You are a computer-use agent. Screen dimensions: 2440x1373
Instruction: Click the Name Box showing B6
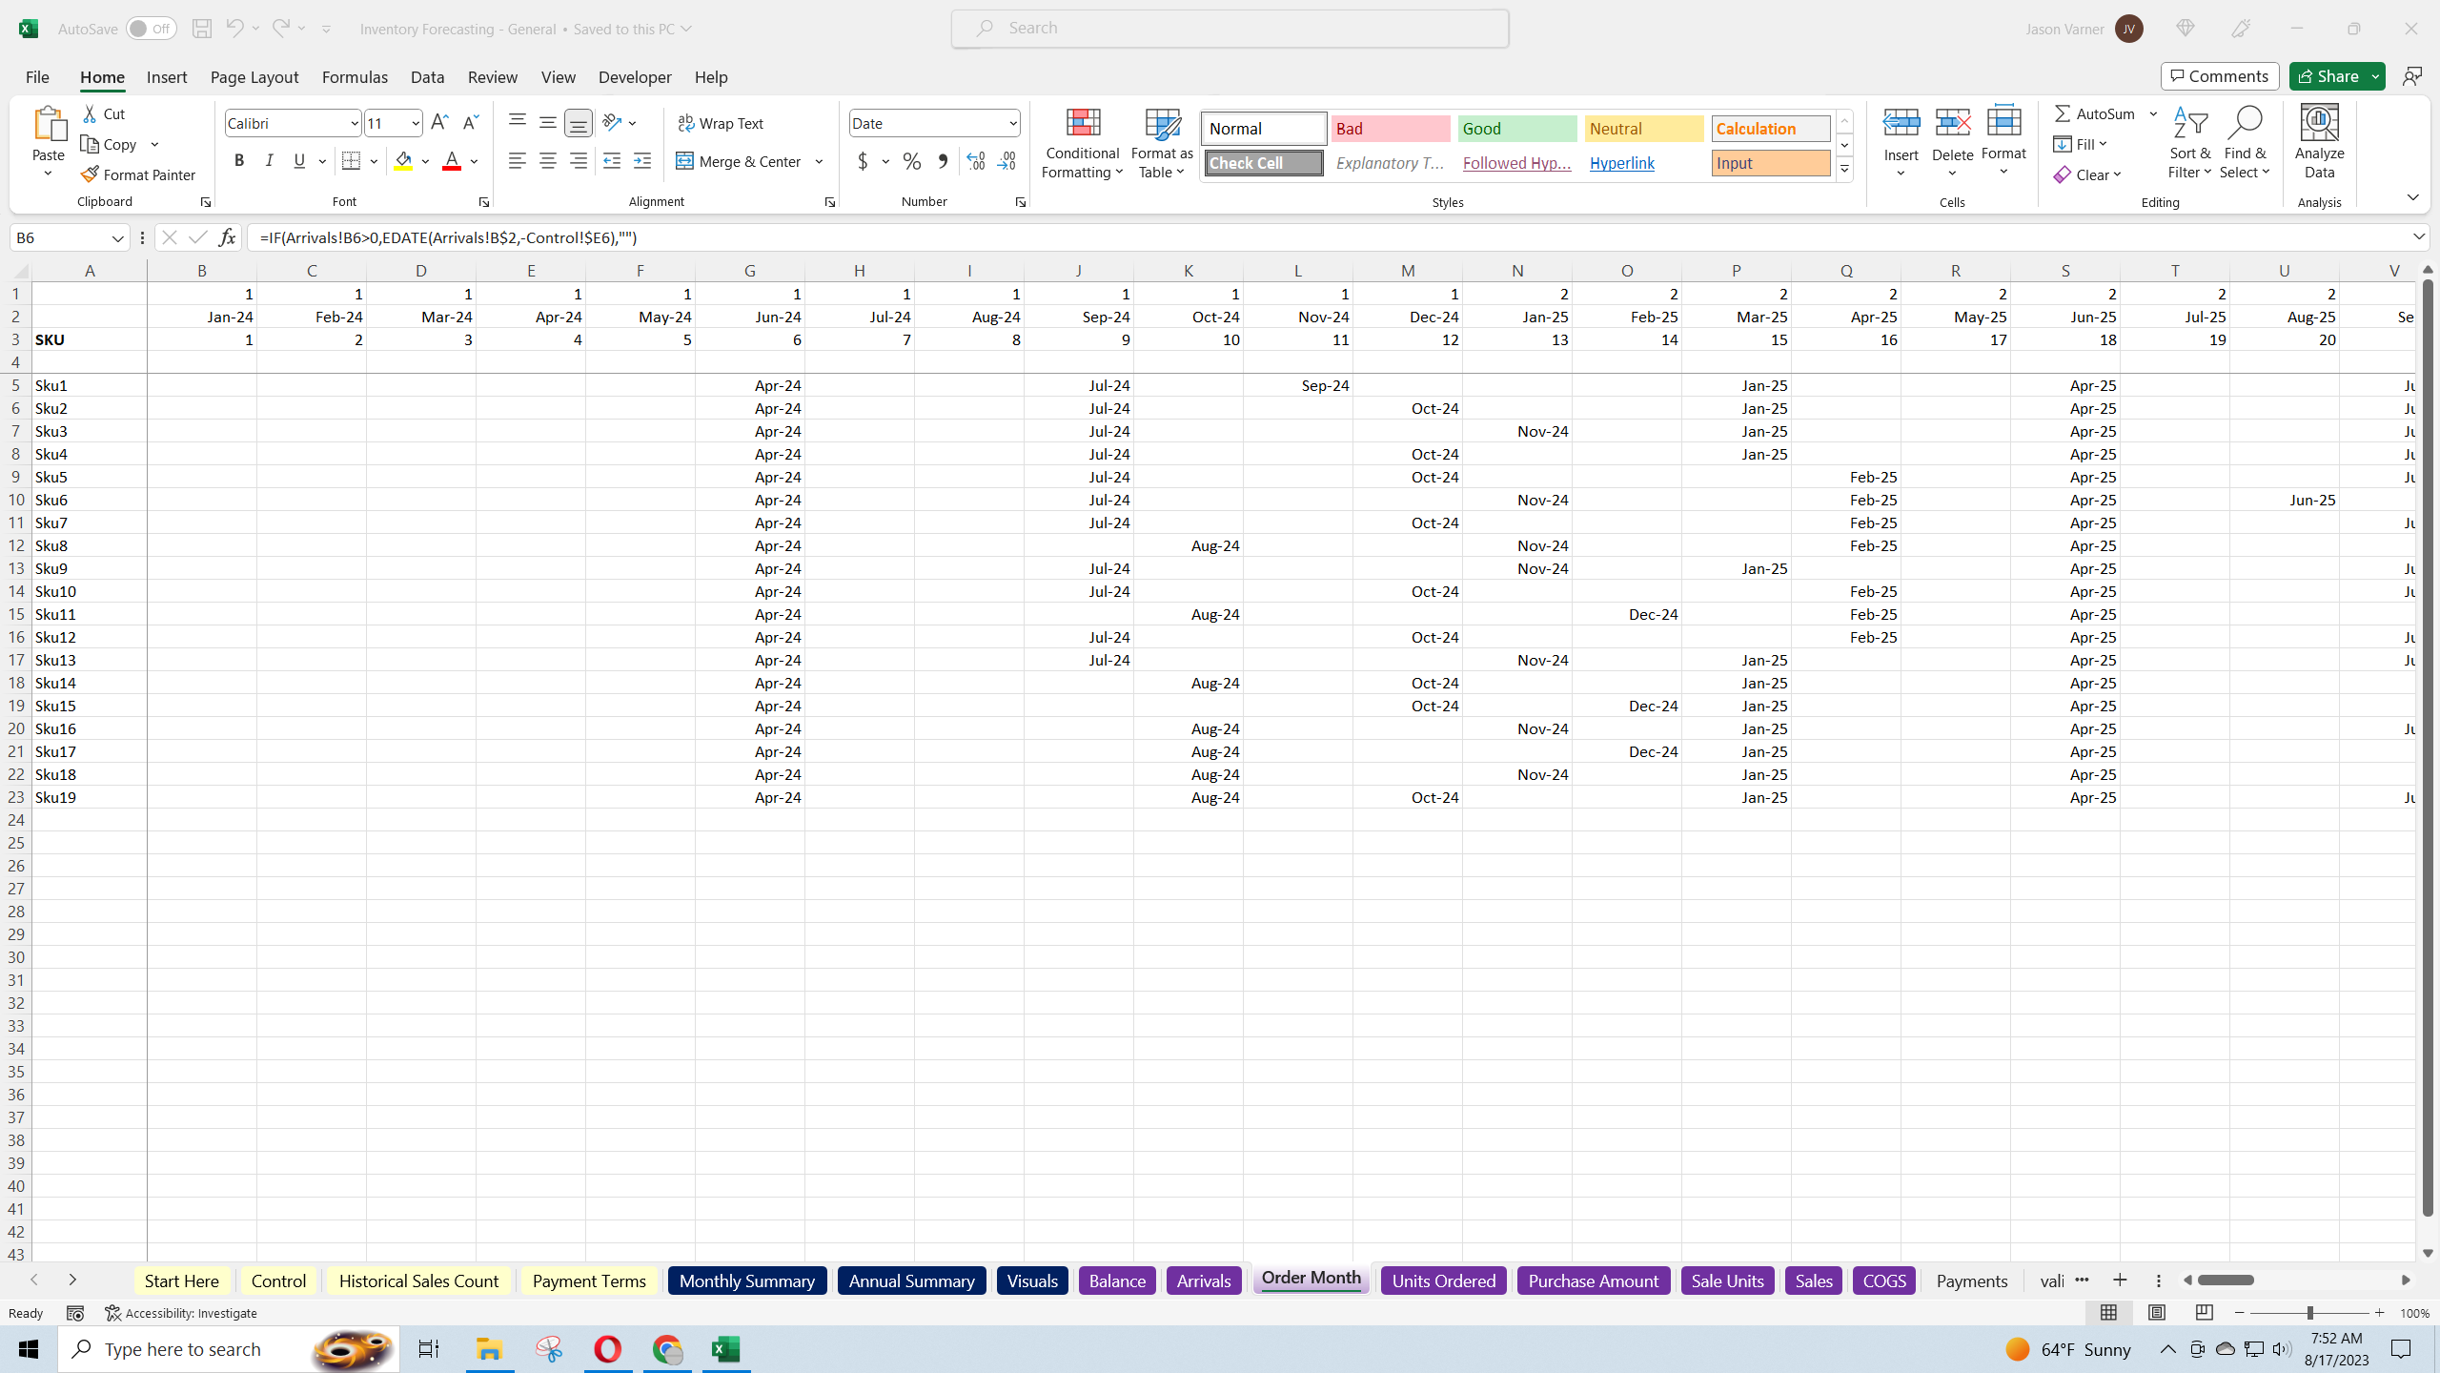click(57, 236)
